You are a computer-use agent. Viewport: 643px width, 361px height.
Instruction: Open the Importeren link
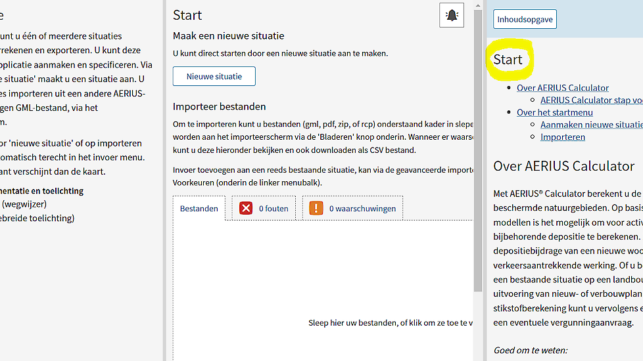pos(563,137)
